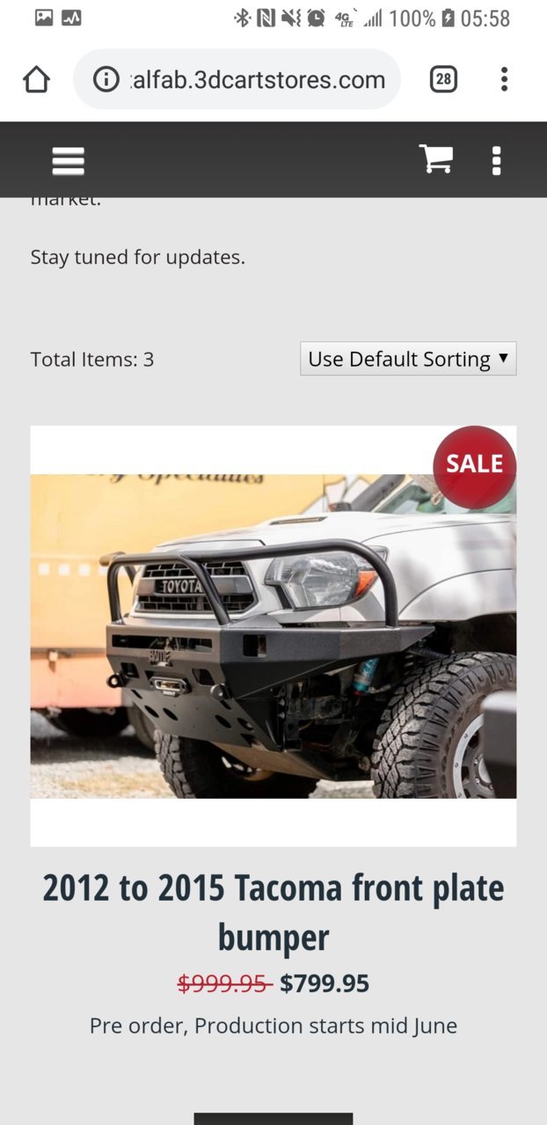This screenshot has width=547, height=1125.
Task: Tap the Pre order production note text
Action: tap(273, 1026)
